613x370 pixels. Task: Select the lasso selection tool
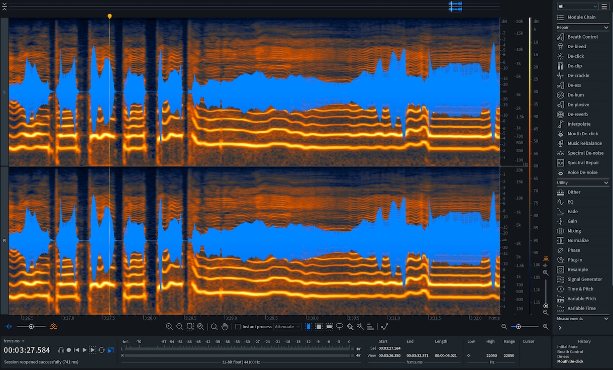[x=340, y=327]
